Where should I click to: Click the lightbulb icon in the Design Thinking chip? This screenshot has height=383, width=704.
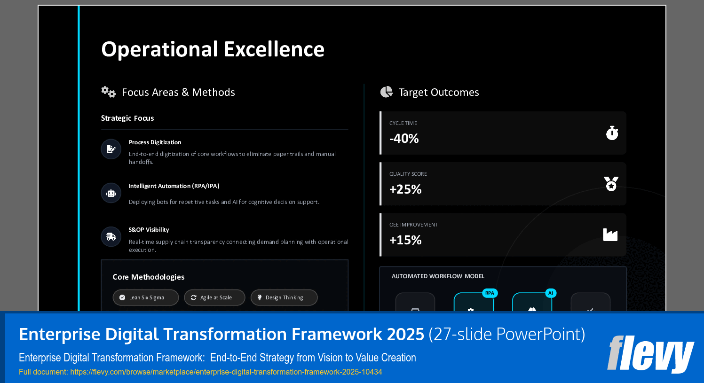point(259,297)
